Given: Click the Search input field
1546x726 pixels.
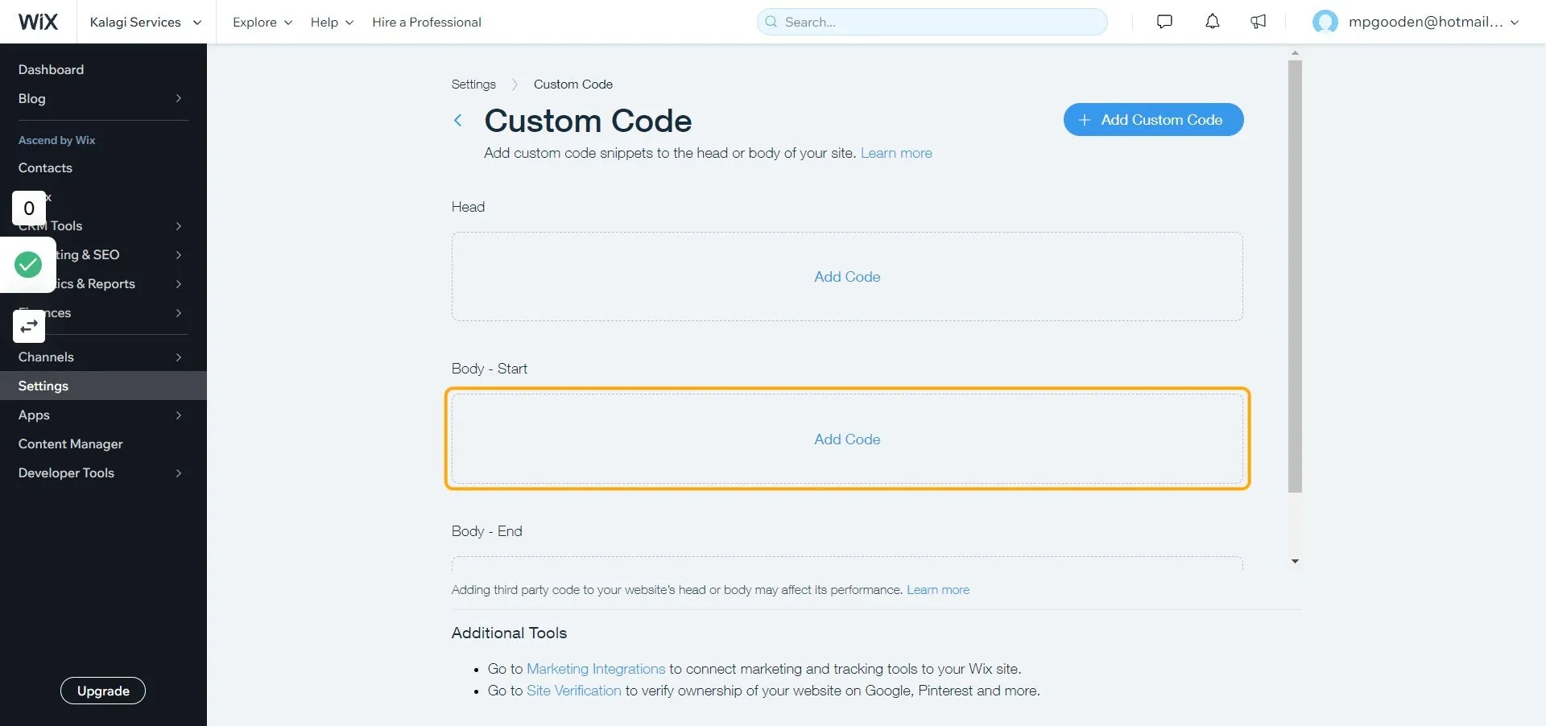Looking at the screenshot, I should 932,22.
